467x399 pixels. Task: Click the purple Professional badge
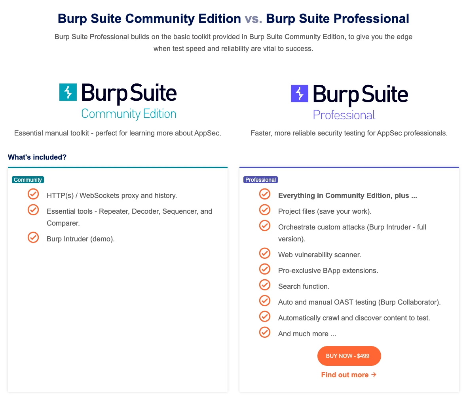click(x=260, y=180)
